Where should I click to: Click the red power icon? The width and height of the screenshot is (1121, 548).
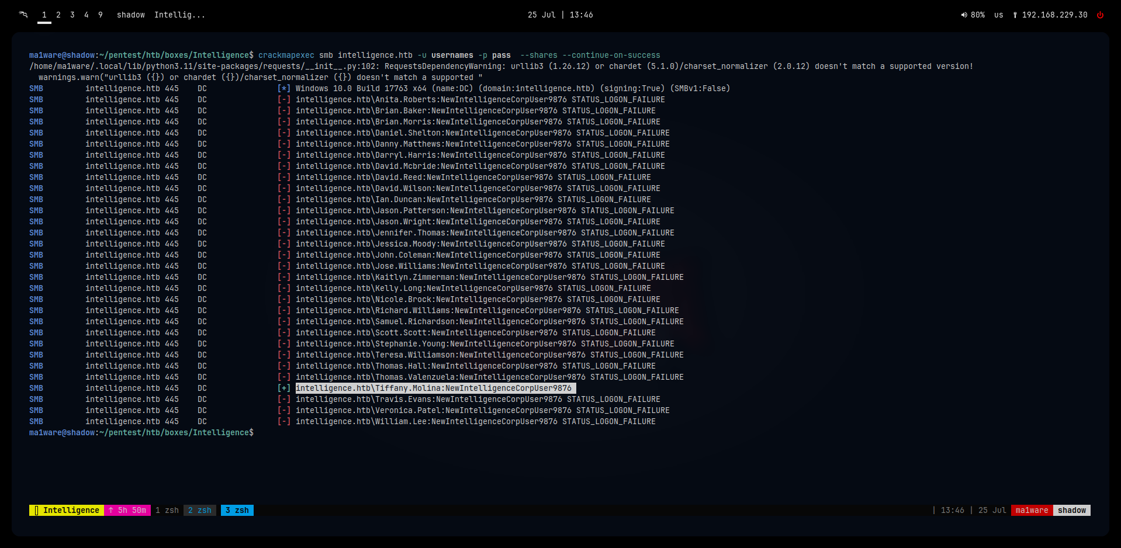(x=1100, y=15)
